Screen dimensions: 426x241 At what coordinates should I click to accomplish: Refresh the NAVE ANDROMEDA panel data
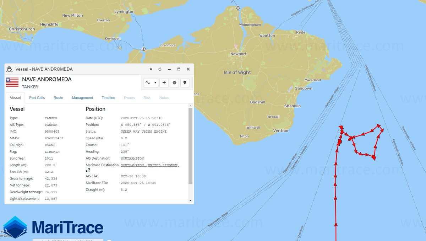[159, 69]
